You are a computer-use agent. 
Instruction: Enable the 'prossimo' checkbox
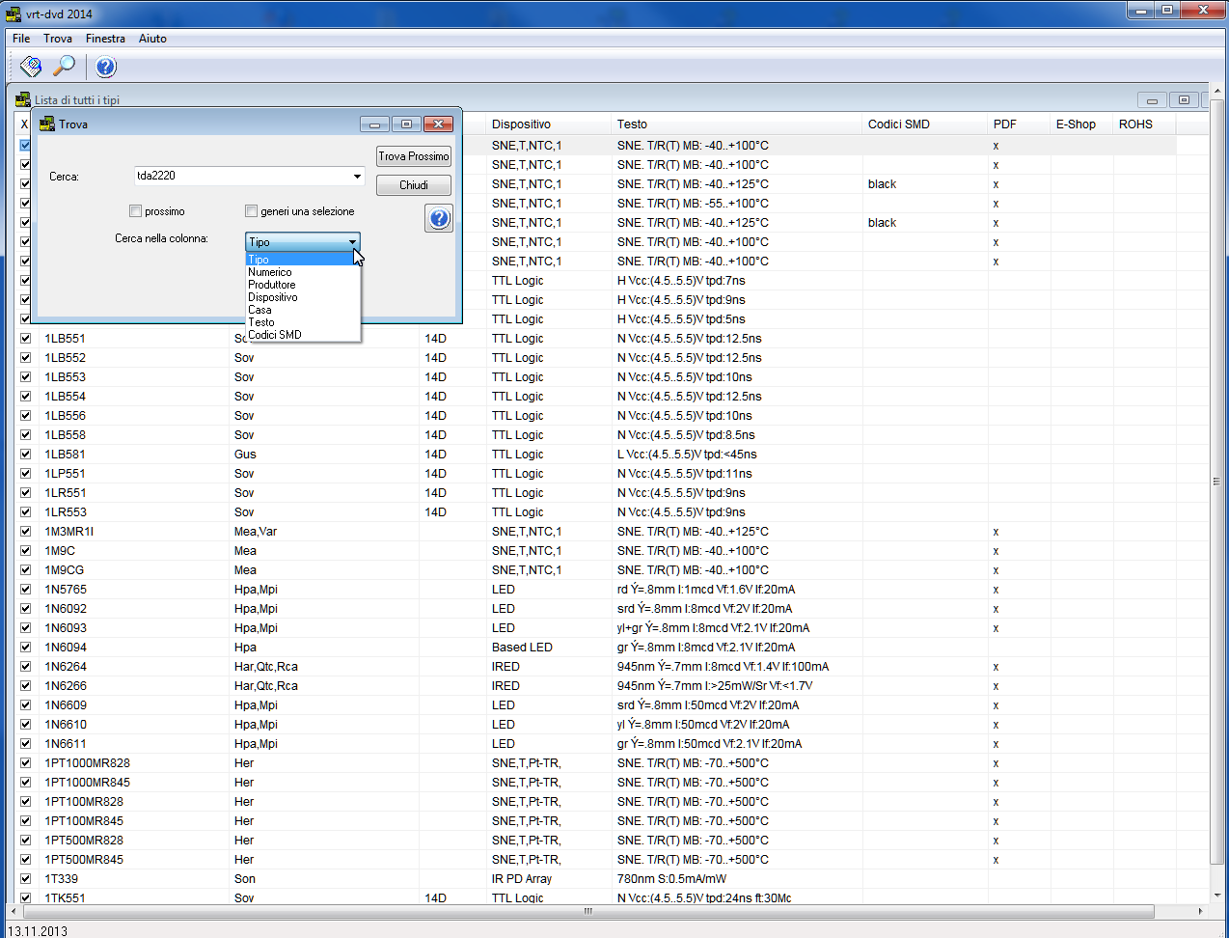136,211
